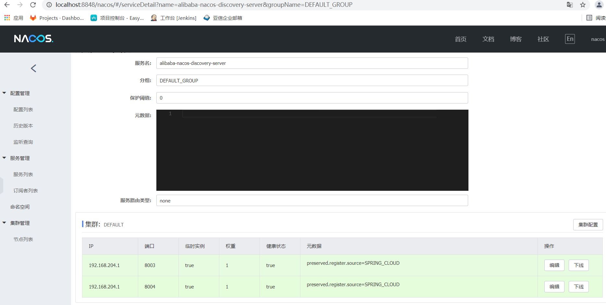The width and height of the screenshot is (606, 305).
Task: Open 命名空间 in the sidebar
Action: 20,207
